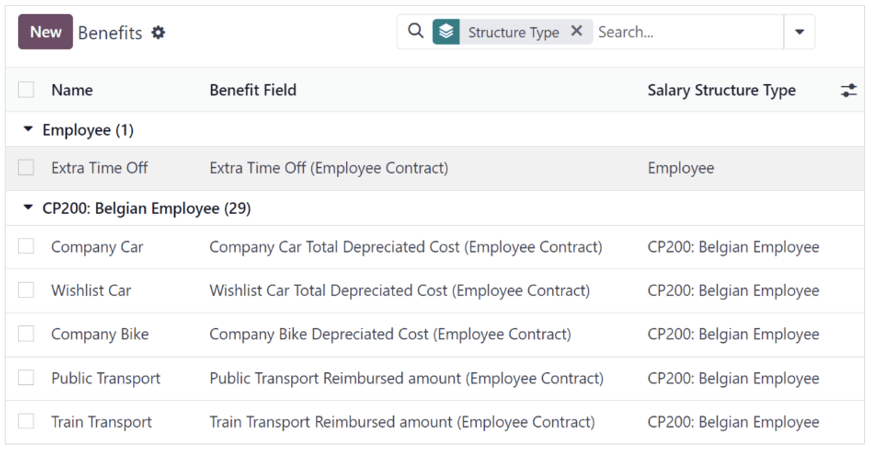Collapse the Employee (1) group
This screenshot has width=871, height=451.
(x=28, y=130)
